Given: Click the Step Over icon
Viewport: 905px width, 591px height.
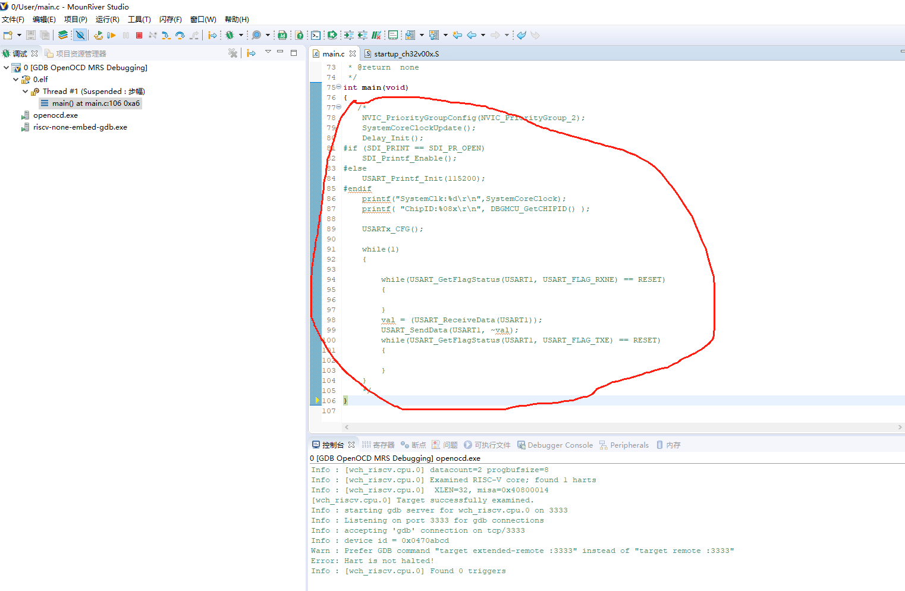Looking at the screenshot, I should pyautogui.click(x=180, y=35).
